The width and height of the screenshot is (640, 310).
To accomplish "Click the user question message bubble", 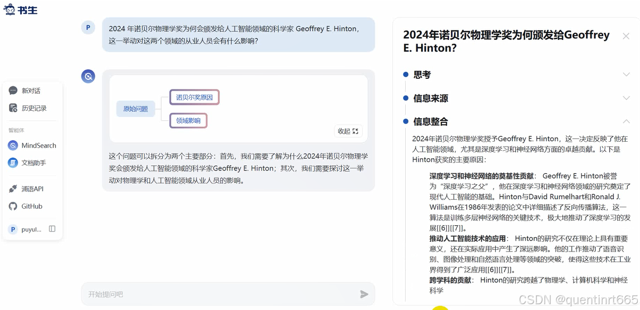I will [x=239, y=35].
